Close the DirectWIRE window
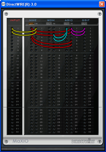 pyautogui.click(x=102, y=4)
